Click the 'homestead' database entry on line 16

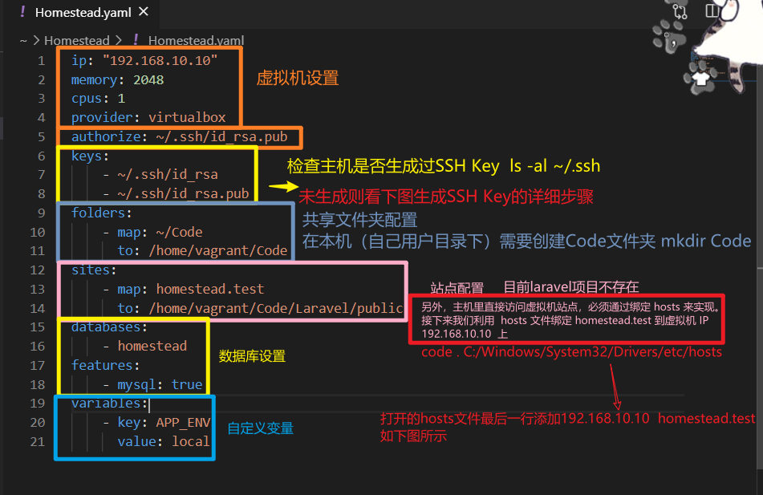pyautogui.click(x=152, y=346)
